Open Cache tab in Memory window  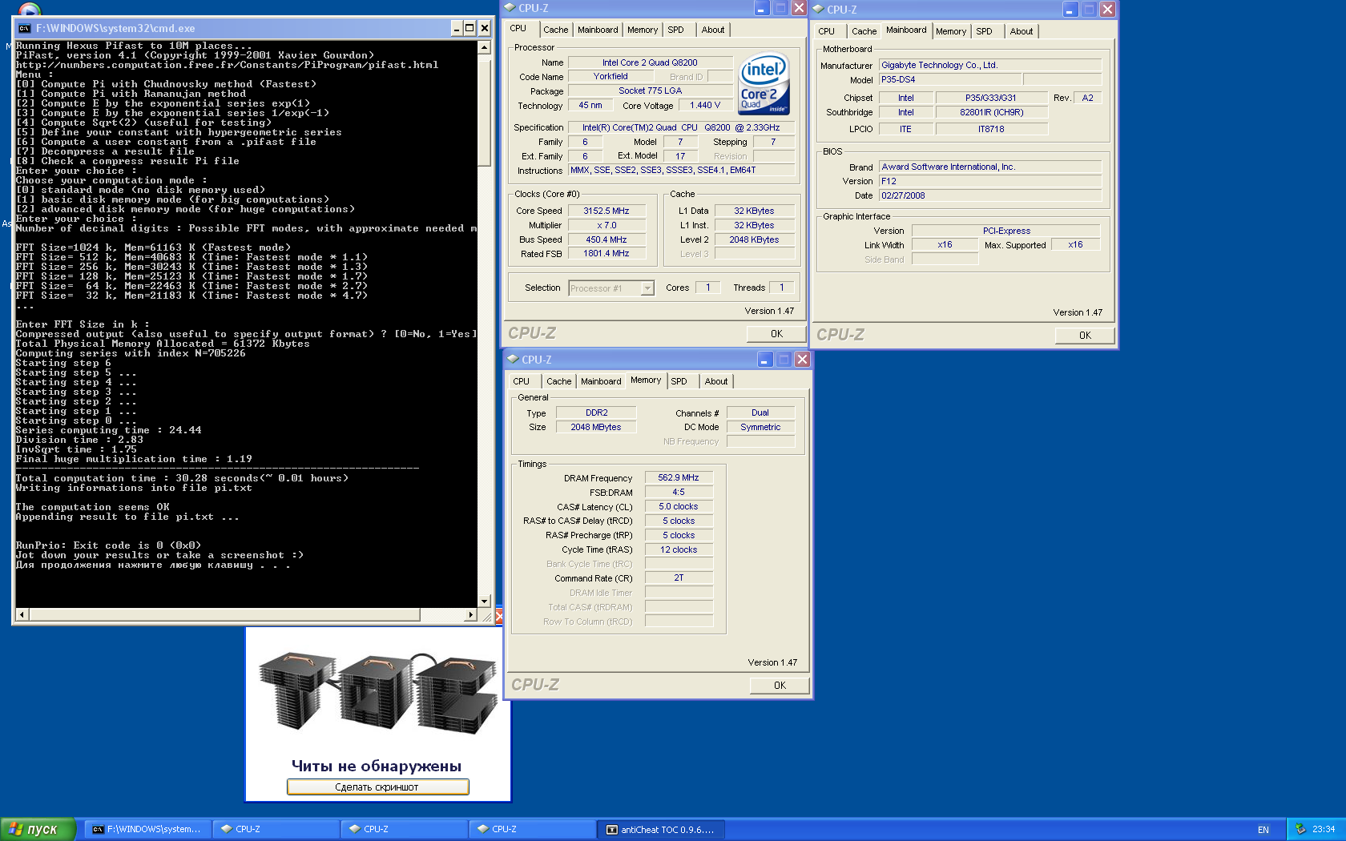(x=558, y=381)
